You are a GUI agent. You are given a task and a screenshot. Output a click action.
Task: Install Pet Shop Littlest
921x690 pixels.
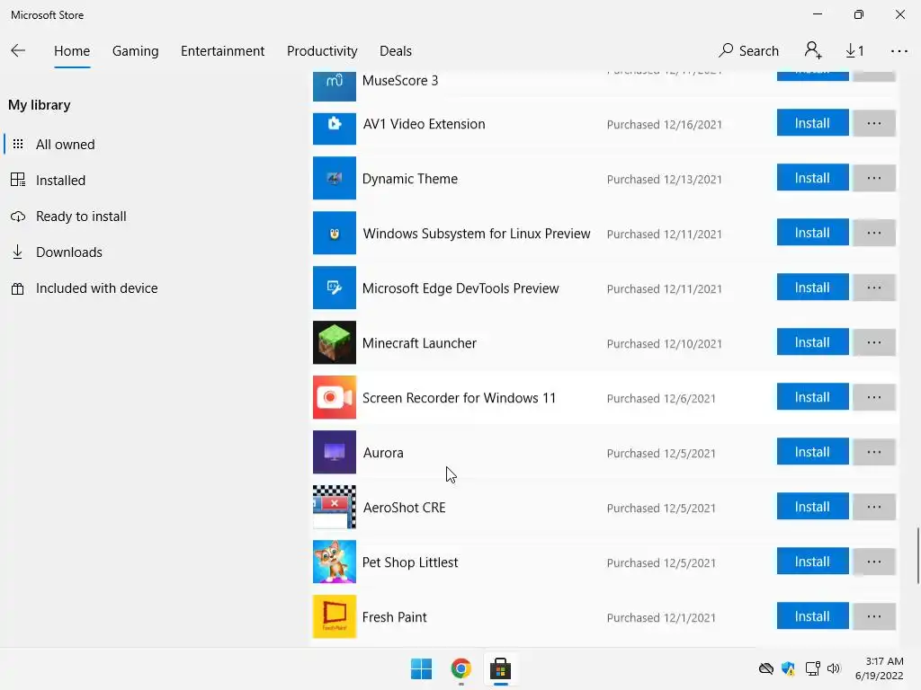tap(812, 562)
